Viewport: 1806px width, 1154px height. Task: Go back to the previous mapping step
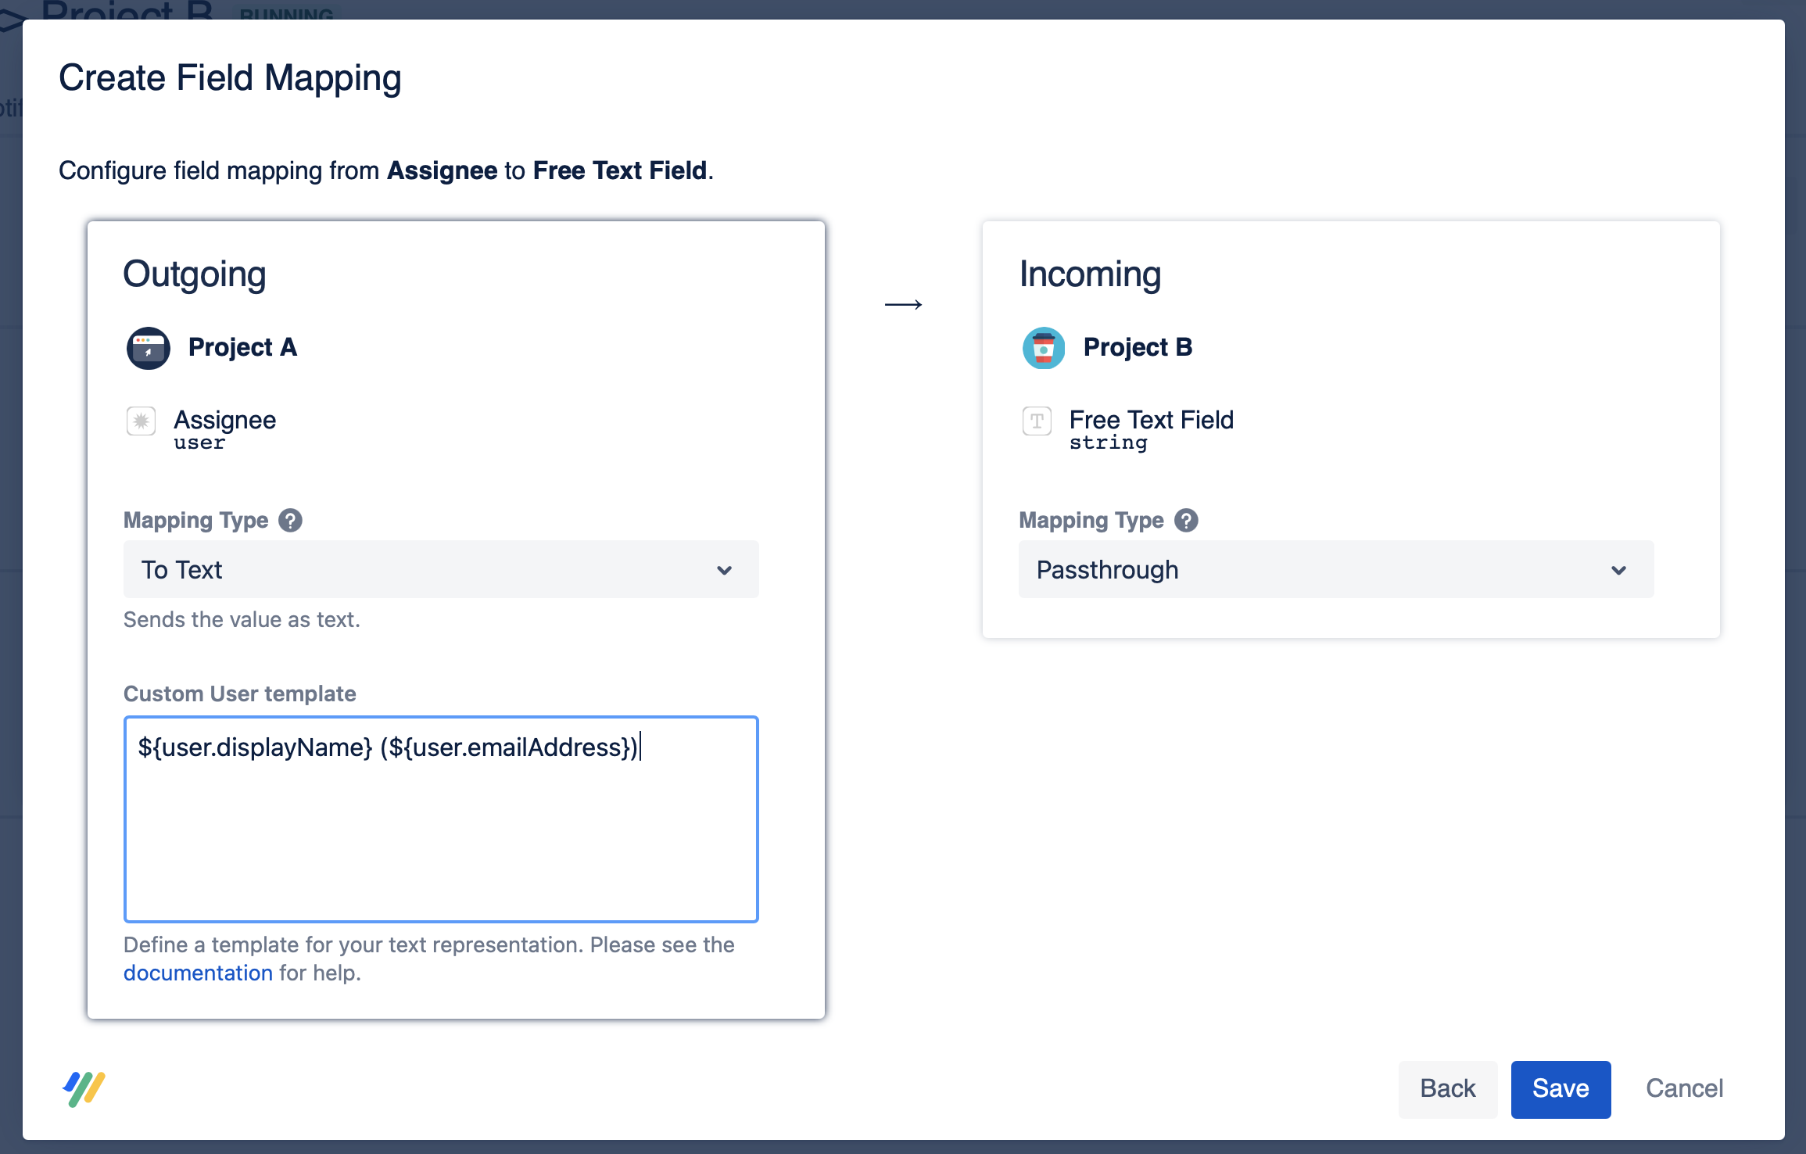click(1447, 1088)
